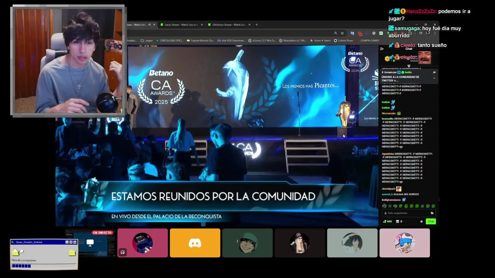
Task: Open the gifts counter icon in chat
Action: click(399, 221)
